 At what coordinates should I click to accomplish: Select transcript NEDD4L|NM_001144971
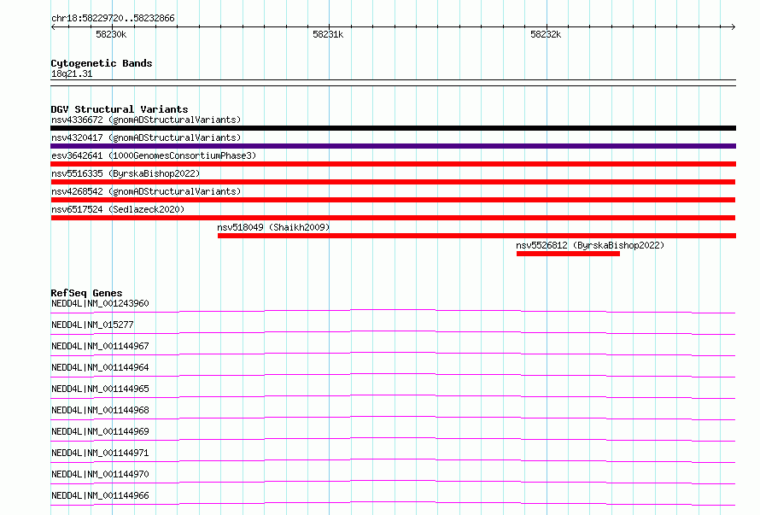[x=100, y=453]
